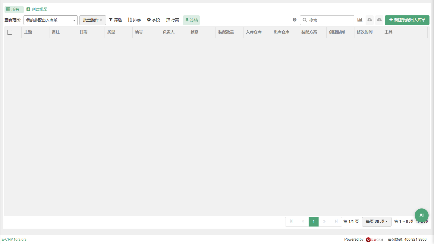Open the help question mark icon
The image size is (434, 244).
point(294,20)
